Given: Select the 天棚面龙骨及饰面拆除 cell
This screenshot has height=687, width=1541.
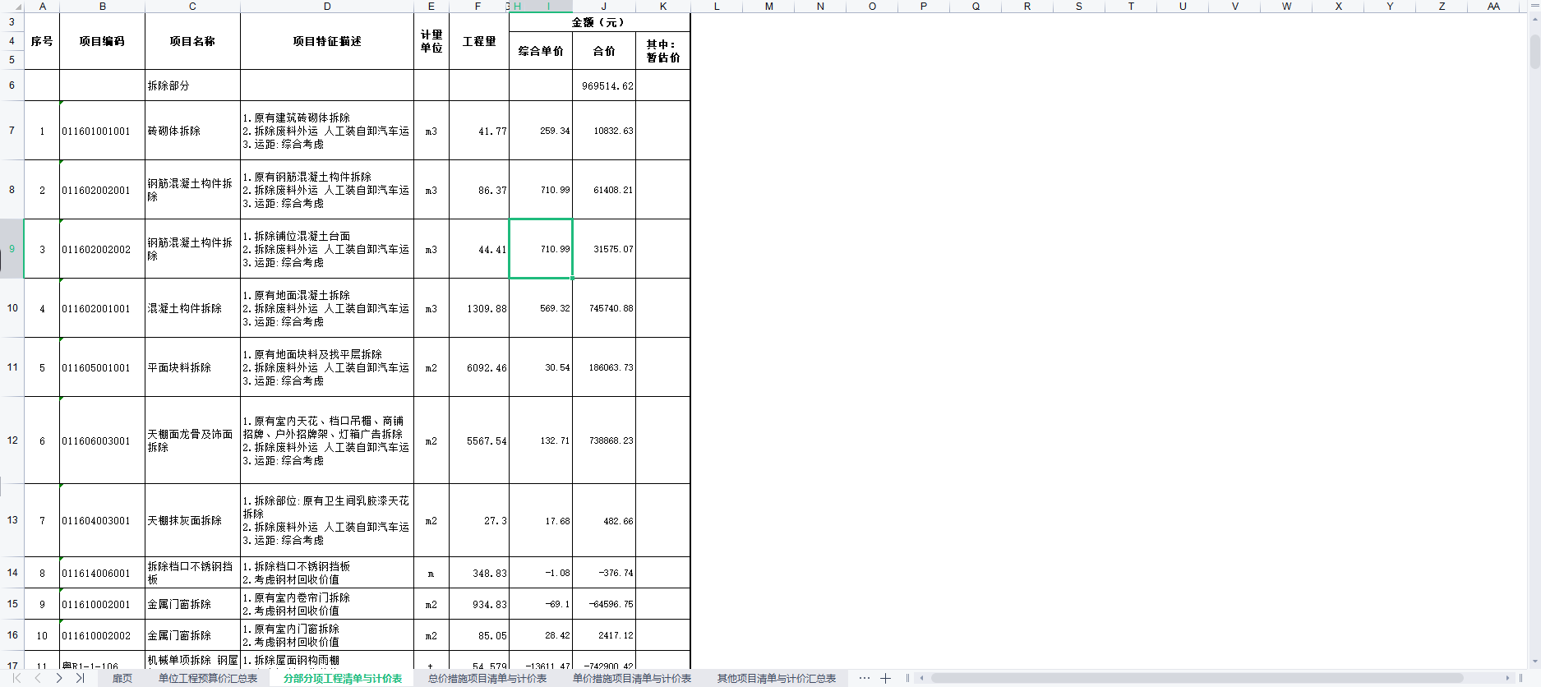Looking at the screenshot, I should [x=192, y=440].
